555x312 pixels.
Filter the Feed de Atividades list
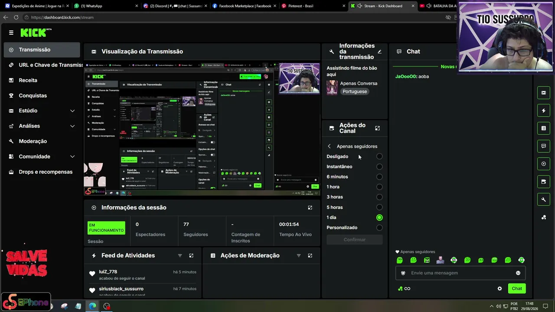point(180,256)
